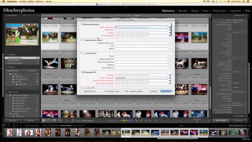Open the Apple menu
The height and width of the screenshot is (142, 252).
pyautogui.click(x=4, y=2)
